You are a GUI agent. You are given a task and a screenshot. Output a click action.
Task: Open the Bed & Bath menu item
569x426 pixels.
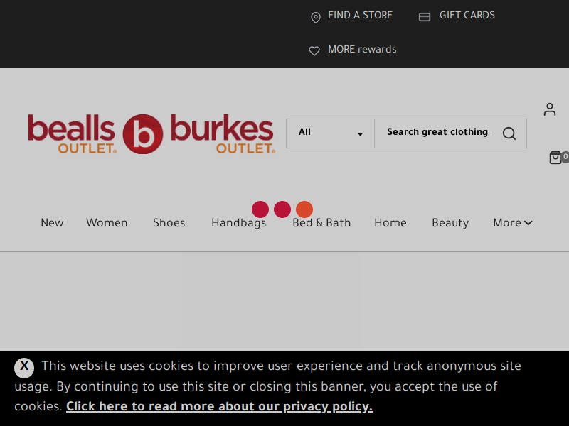pos(321,222)
